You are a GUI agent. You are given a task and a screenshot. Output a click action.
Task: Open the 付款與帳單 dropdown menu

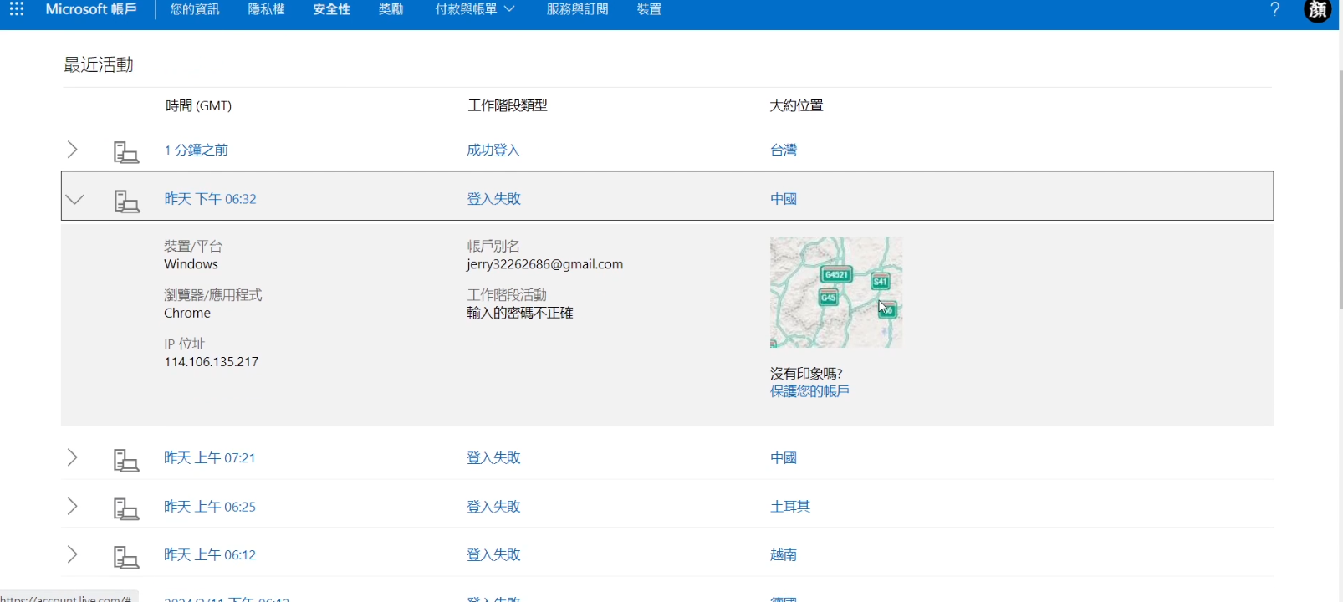(x=475, y=9)
